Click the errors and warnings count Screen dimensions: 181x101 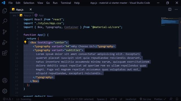tap(8, 99)
